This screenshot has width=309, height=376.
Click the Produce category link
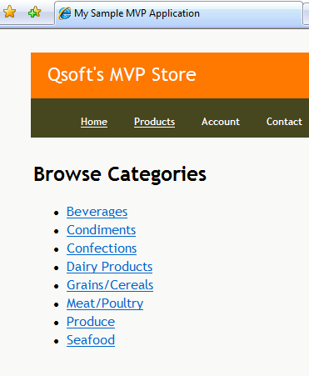coord(91,322)
